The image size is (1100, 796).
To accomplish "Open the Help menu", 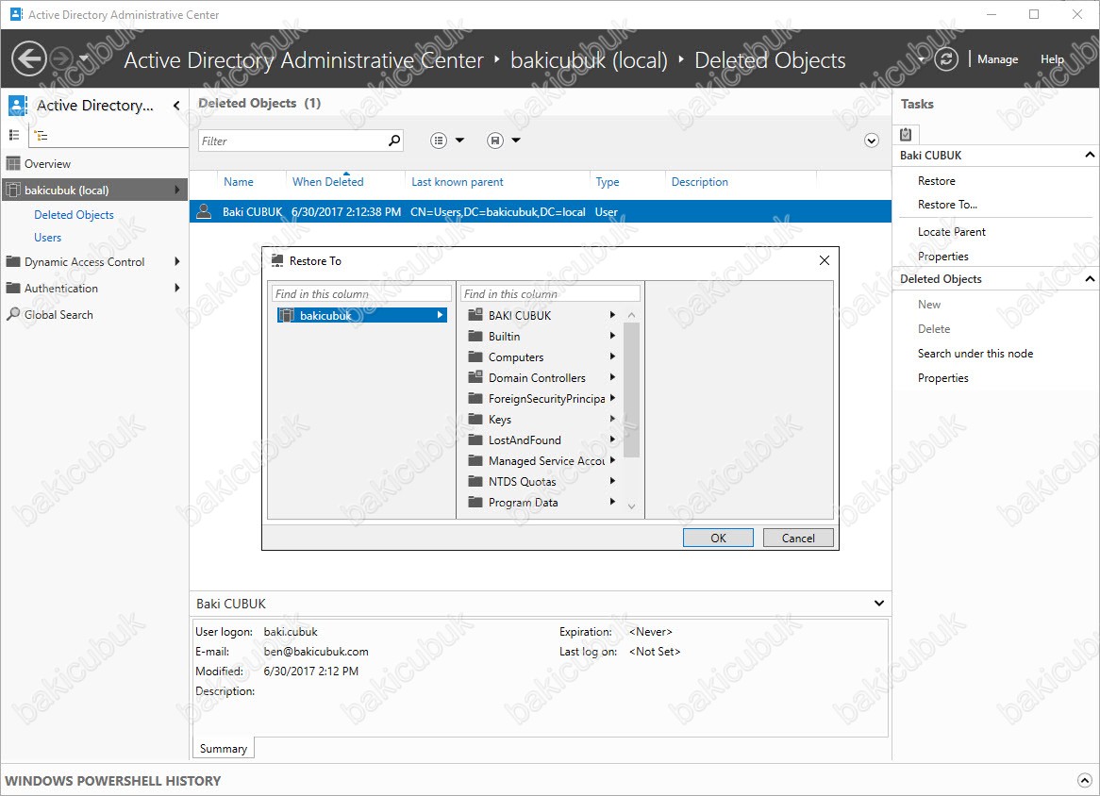I will coord(1052,59).
